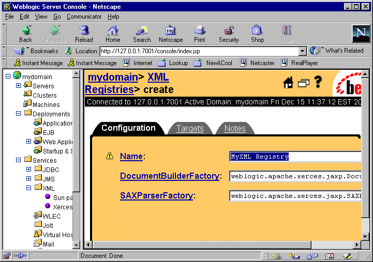Select the Configuration tab
The image size is (373, 262).
point(128,128)
